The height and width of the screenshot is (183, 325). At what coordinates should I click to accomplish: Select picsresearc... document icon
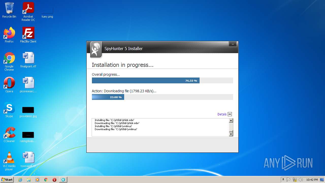28,85
